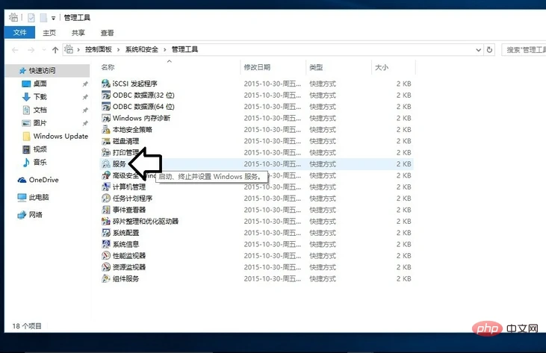
Task: Click the 碎片整理和优化驱动器 icon
Action: [106, 221]
